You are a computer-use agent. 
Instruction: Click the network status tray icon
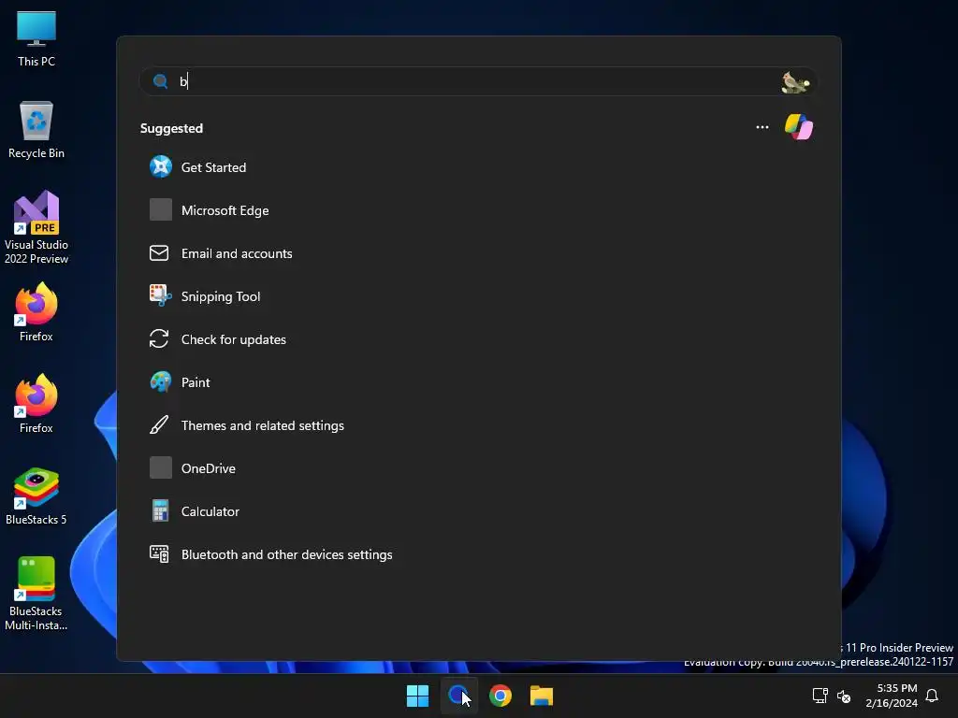tap(820, 696)
